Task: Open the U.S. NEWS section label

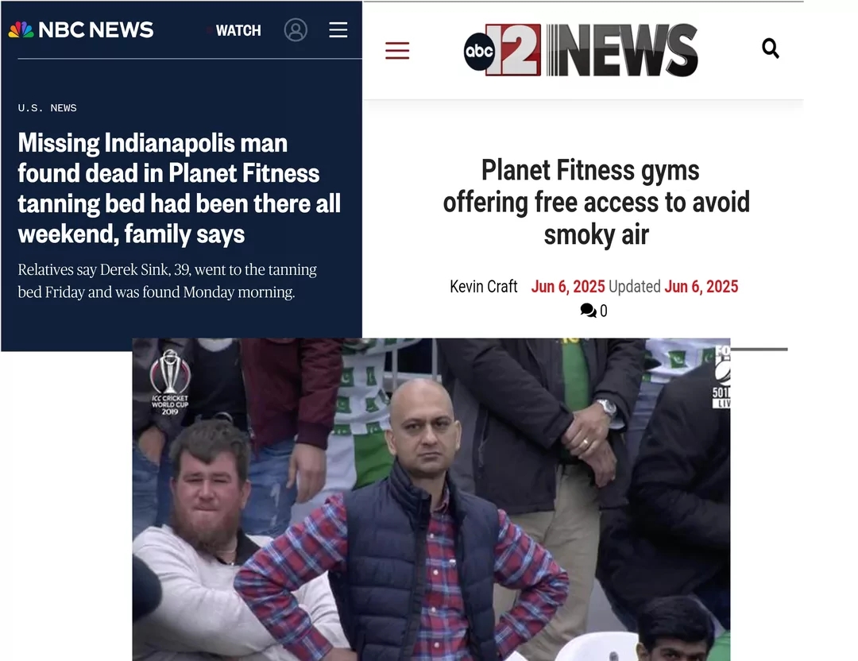Action: [47, 108]
